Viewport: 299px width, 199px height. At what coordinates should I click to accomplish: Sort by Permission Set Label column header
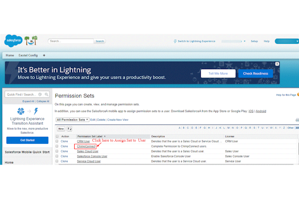click(x=89, y=136)
